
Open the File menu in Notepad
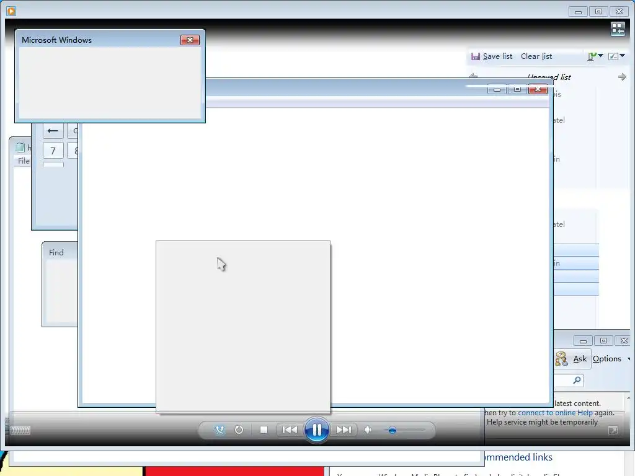pyautogui.click(x=24, y=161)
